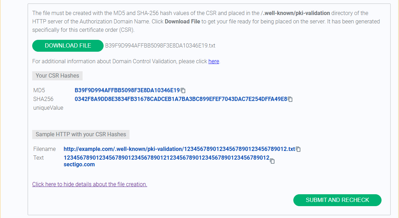399x218 pixels.
Task: Copy the sample Filename URL
Action: click(299, 150)
